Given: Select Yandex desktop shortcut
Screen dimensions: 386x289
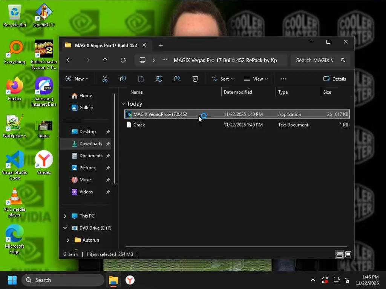Looking at the screenshot, I should (44, 163).
